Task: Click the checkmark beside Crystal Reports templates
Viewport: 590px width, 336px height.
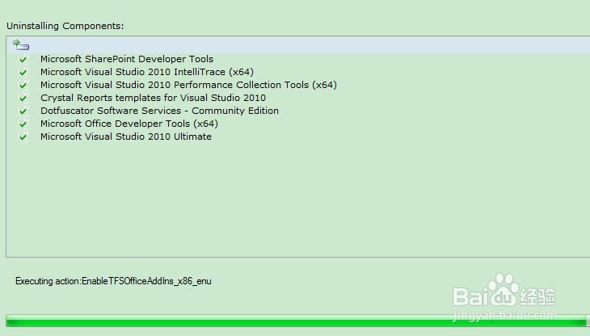Action: (x=23, y=98)
